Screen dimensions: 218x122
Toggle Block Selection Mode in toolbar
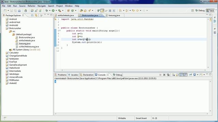(x=110, y=11)
